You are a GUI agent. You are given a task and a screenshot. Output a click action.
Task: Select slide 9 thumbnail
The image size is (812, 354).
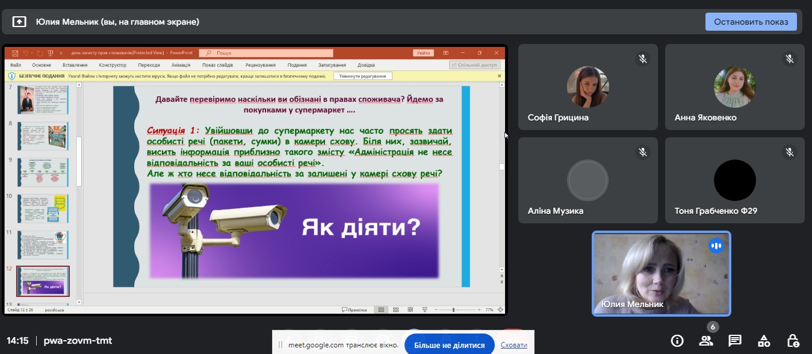coord(42,172)
